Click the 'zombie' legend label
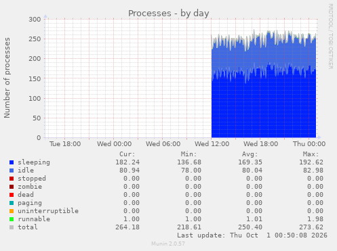337x251 pixels. [x=30, y=187]
